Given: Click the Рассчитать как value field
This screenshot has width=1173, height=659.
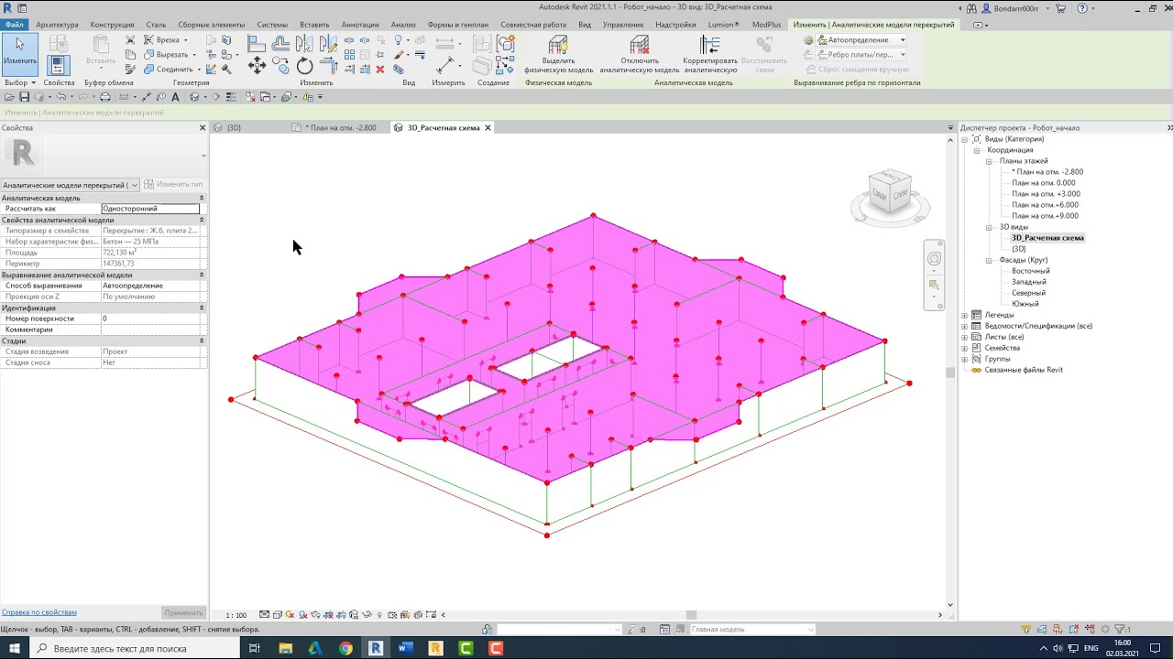Looking at the screenshot, I should pos(150,209).
